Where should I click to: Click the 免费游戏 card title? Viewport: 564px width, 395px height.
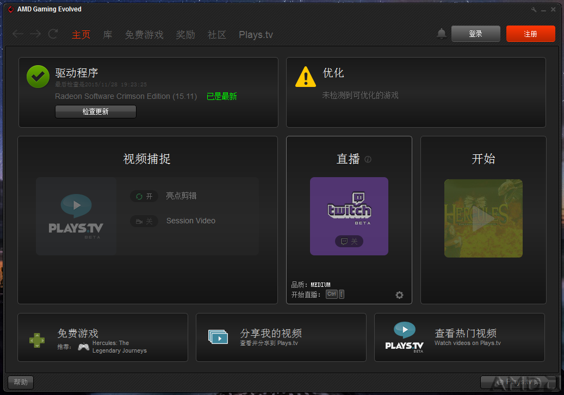coord(78,333)
